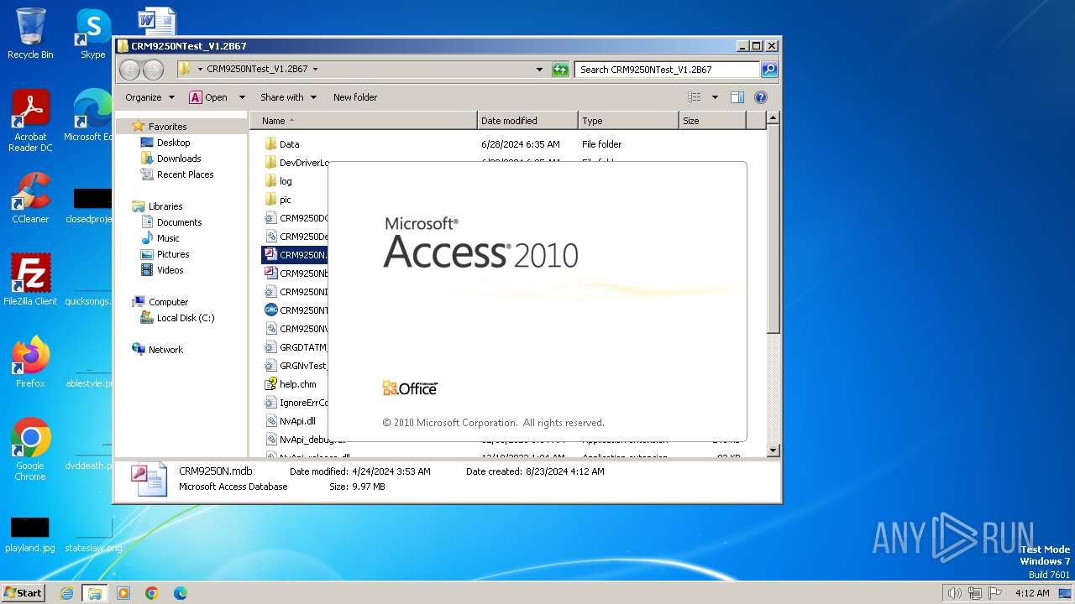Refresh the folder view

coord(560,70)
